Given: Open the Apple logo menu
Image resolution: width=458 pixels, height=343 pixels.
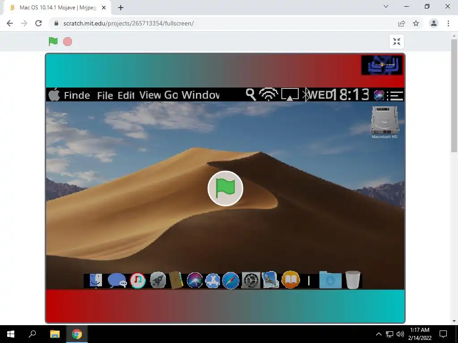Looking at the screenshot, I should click(54, 95).
